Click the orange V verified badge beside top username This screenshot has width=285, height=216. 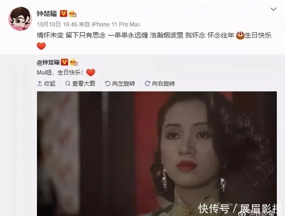[x=63, y=14]
